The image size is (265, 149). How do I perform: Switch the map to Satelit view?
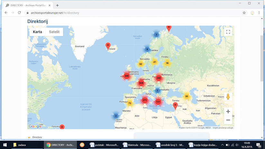(x=54, y=32)
